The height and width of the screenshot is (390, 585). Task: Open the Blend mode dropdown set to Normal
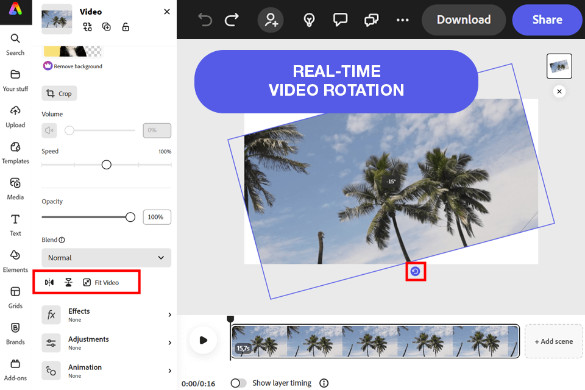coord(106,258)
